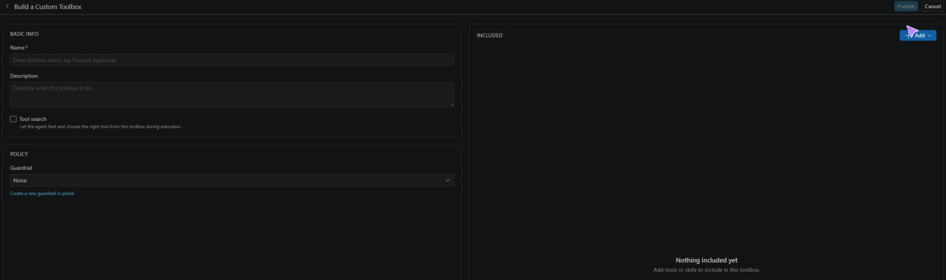Image resolution: width=946 pixels, height=280 pixels.
Task: Expand the Guardrail dropdown set to None
Action: 232,181
